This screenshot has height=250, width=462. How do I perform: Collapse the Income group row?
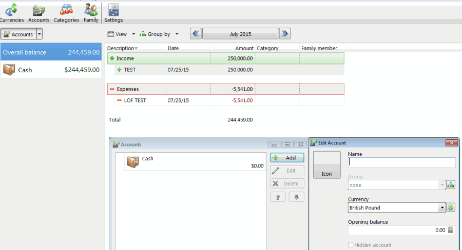click(x=226, y=58)
